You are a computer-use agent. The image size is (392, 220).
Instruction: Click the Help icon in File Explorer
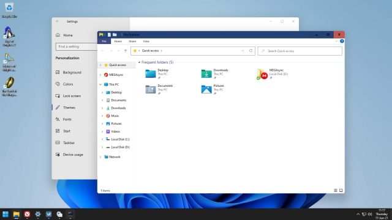tap(342, 41)
